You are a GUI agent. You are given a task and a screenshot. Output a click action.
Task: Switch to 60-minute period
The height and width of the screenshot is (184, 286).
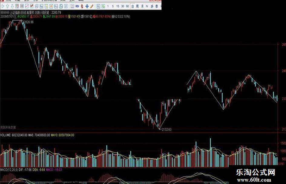click(x=127, y=6)
